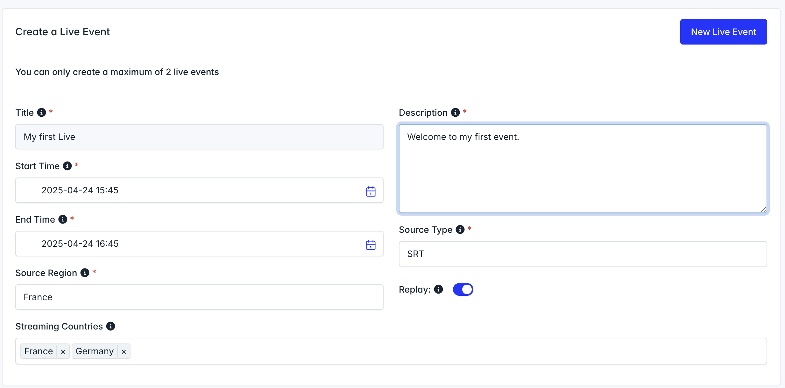The height and width of the screenshot is (388, 785).
Task: Open the Source Region dropdown showing France
Action: [199, 297]
